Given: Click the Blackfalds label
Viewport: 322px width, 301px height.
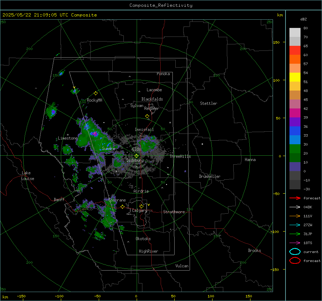Looking at the screenshot, I should coord(152,99).
